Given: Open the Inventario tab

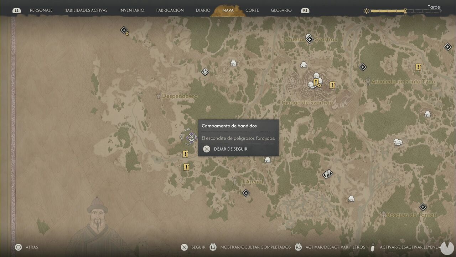Looking at the screenshot, I should [x=132, y=10].
